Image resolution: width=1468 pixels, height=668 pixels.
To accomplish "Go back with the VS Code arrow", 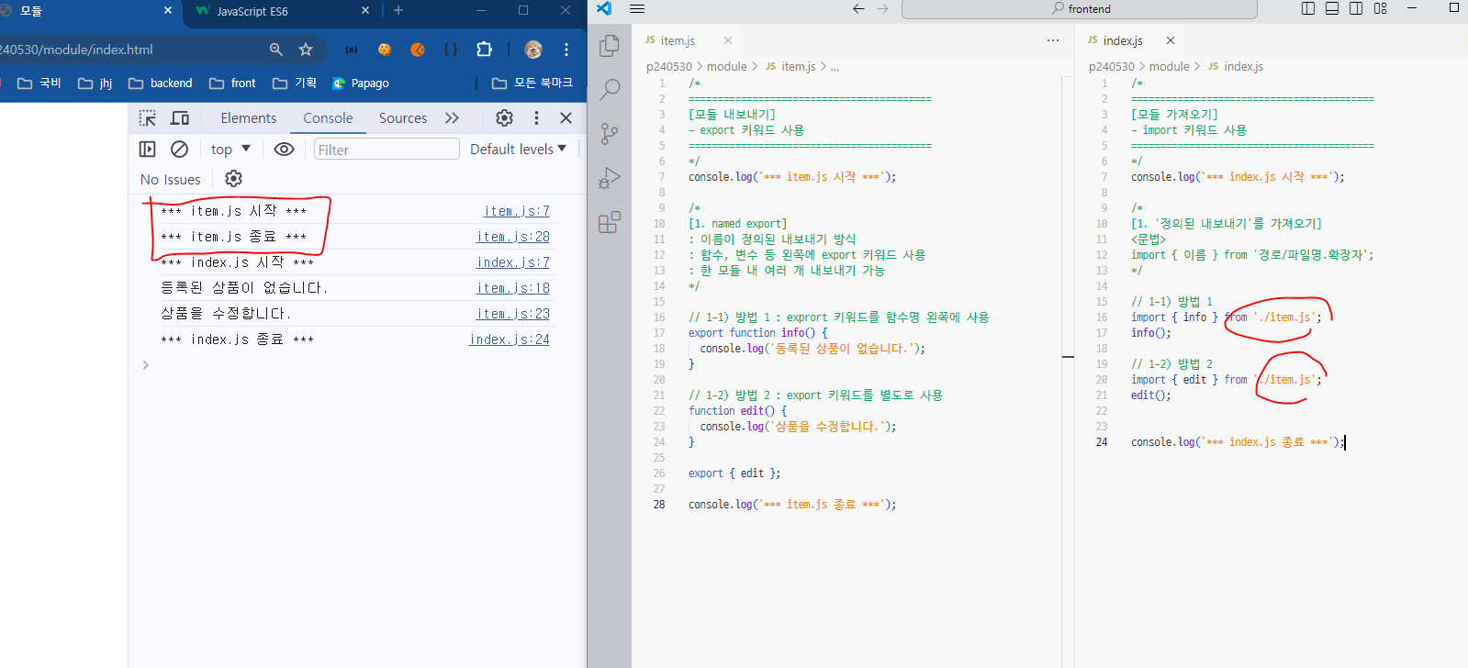I will 858,8.
